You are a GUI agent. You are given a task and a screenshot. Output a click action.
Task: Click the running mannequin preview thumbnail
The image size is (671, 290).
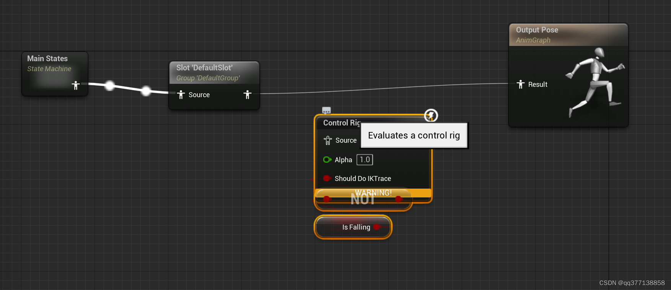pyautogui.click(x=595, y=82)
